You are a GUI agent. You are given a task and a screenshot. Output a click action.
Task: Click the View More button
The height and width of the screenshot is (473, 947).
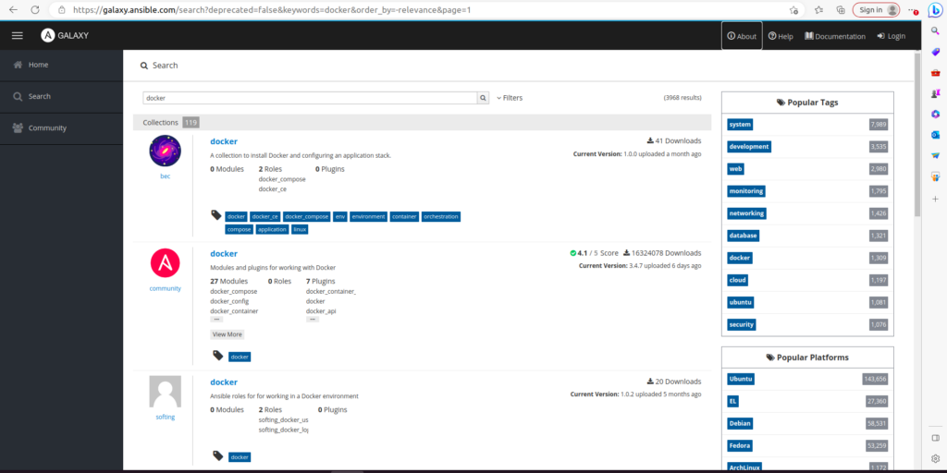point(227,334)
